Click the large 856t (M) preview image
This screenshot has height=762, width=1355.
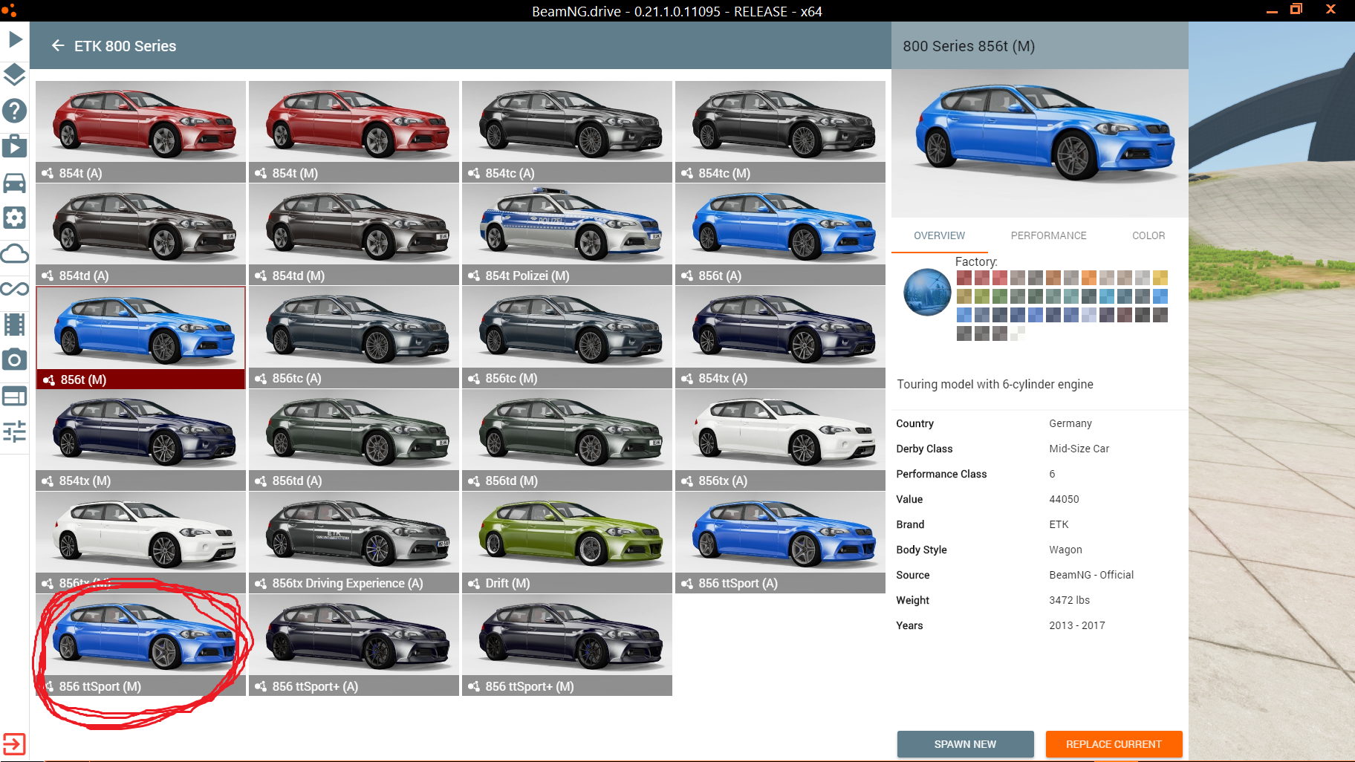click(1039, 143)
